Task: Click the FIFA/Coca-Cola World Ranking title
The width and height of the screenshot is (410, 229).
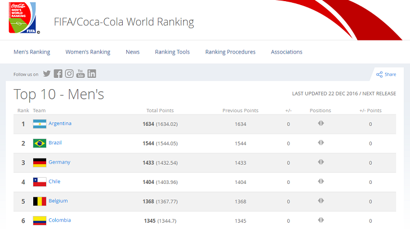Action: coord(124,22)
